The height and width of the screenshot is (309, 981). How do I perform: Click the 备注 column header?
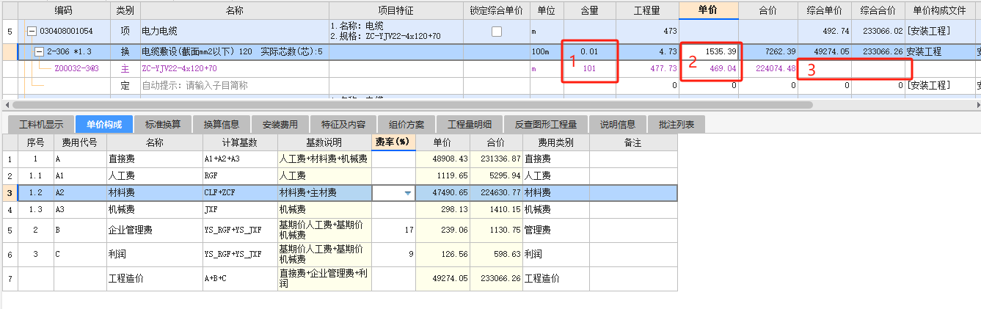pos(632,142)
